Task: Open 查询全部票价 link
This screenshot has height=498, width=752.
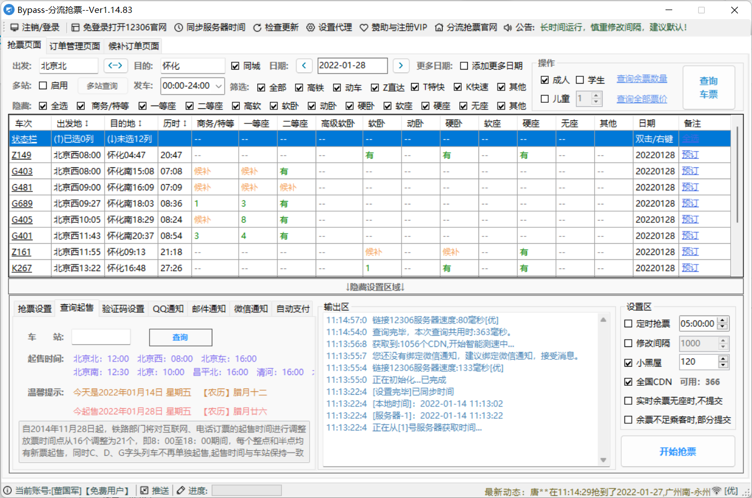Action: pos(642,99)
